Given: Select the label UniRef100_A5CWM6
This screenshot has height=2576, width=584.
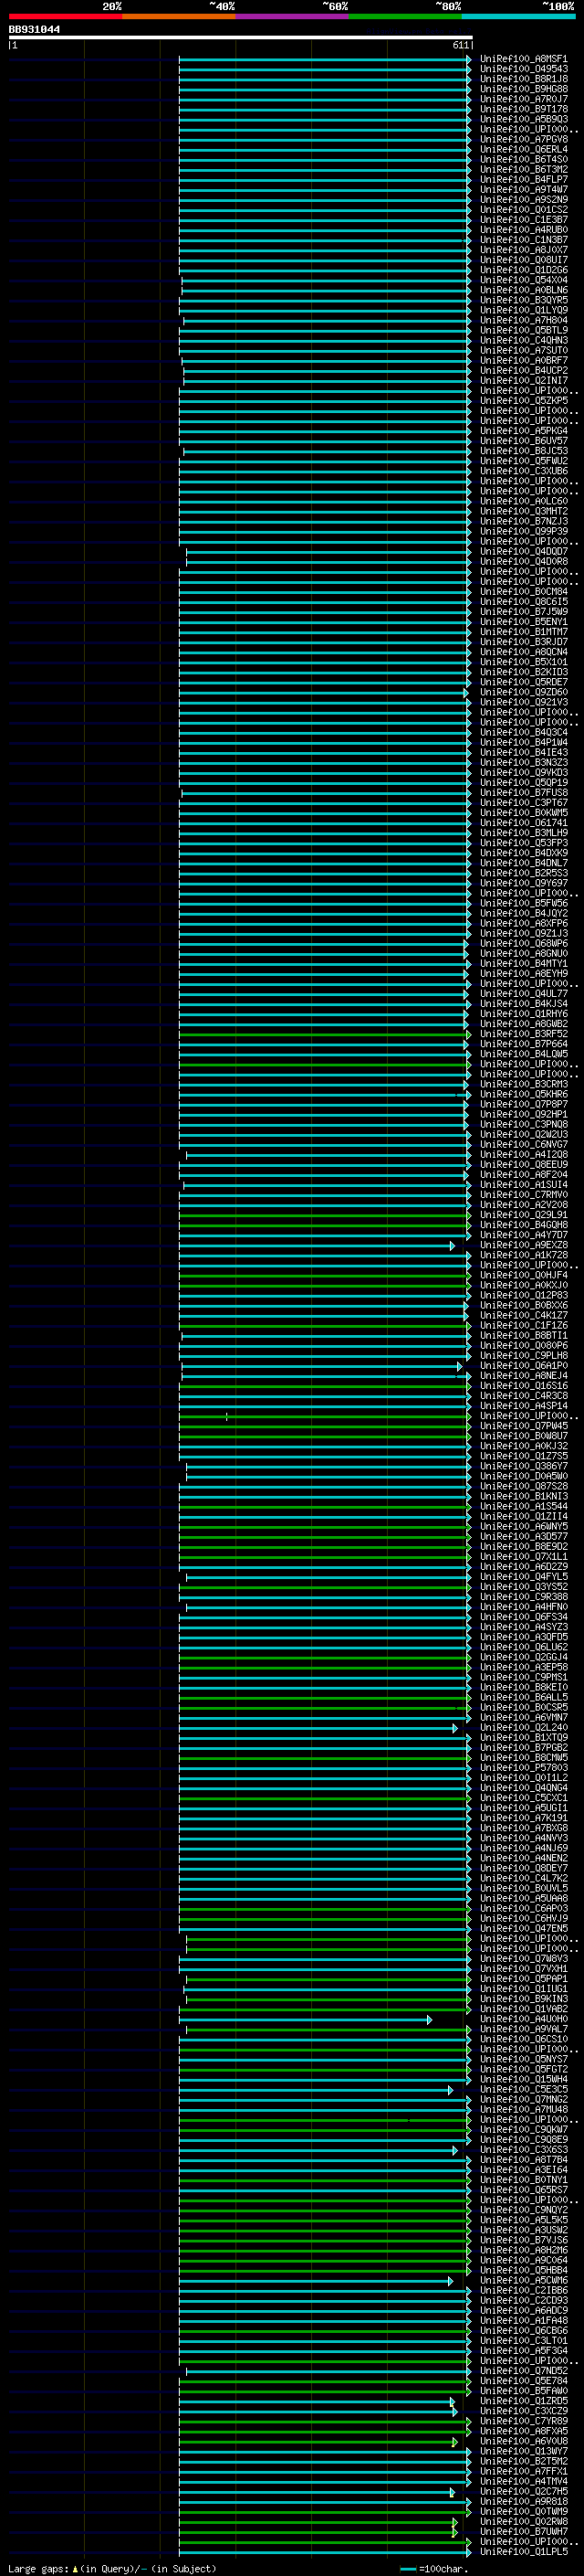Looking at the screenshot, I should click(523, 2280).
